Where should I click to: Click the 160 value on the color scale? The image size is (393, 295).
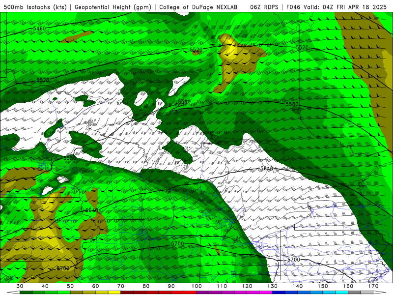(348, 286)
